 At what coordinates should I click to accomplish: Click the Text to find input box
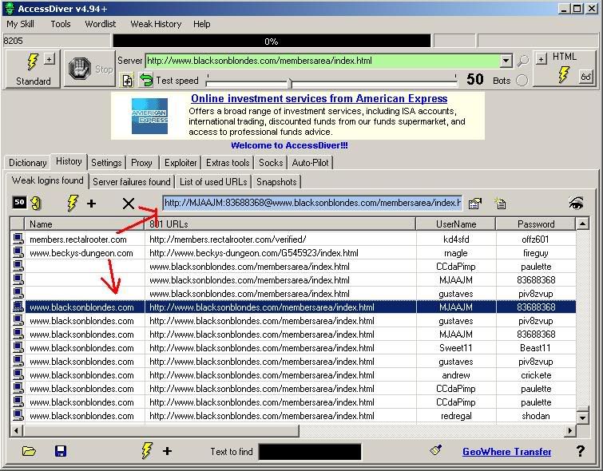pos(310,451)
